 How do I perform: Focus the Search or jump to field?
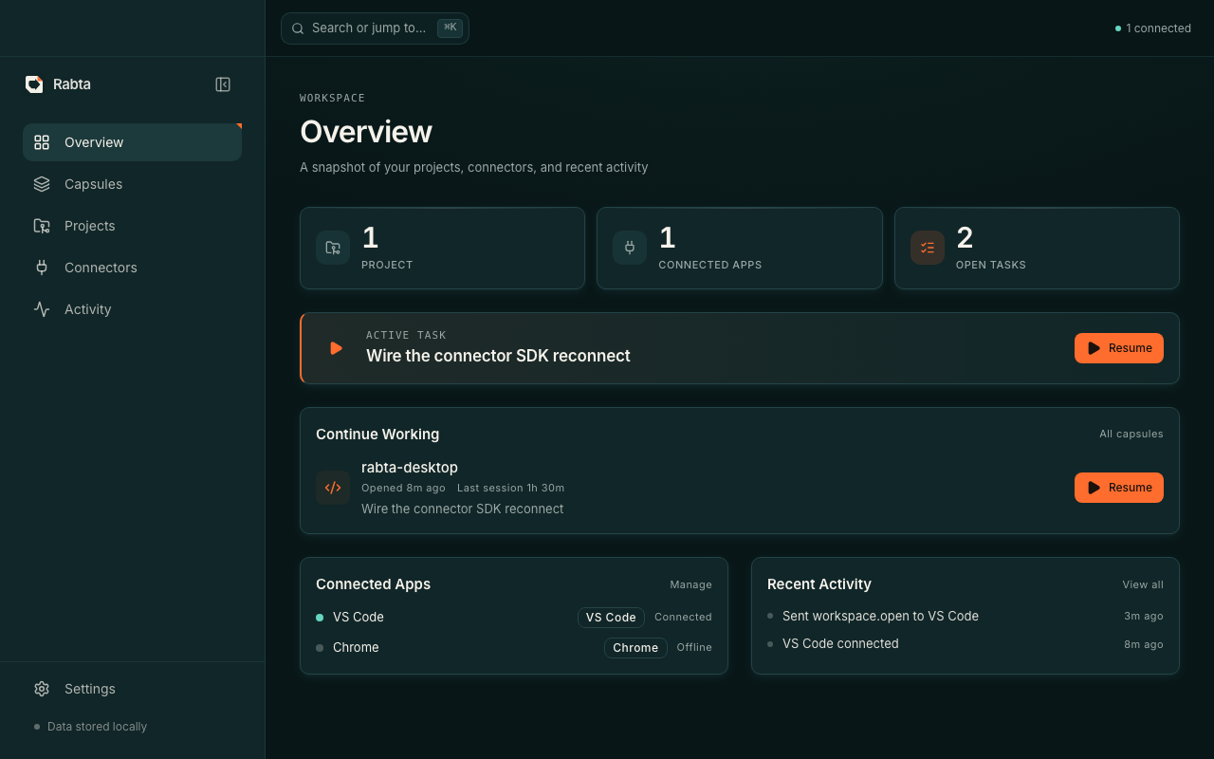pyautogui.click(x=375, y=28)
